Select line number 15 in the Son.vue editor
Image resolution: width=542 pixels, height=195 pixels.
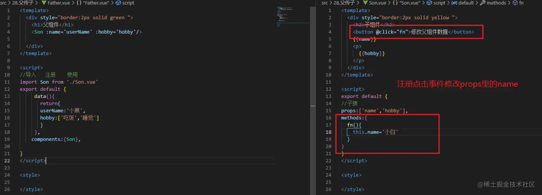pyautogui.click(x=328, y=111)
